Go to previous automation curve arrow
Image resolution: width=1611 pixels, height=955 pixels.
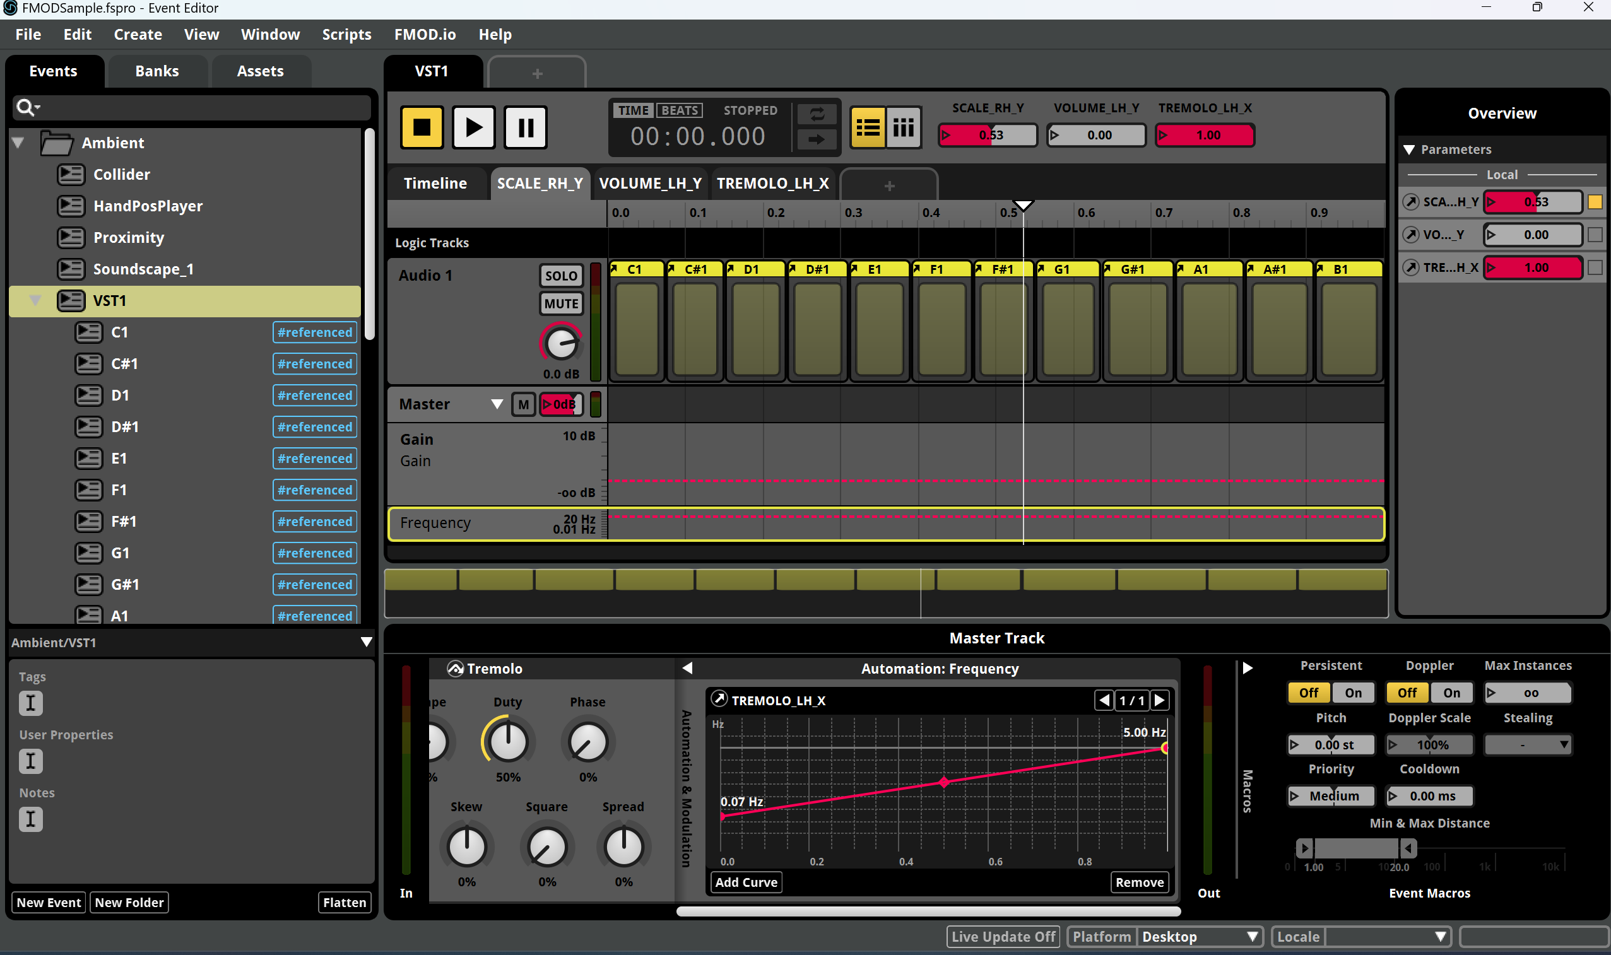tap(1104, 700)
